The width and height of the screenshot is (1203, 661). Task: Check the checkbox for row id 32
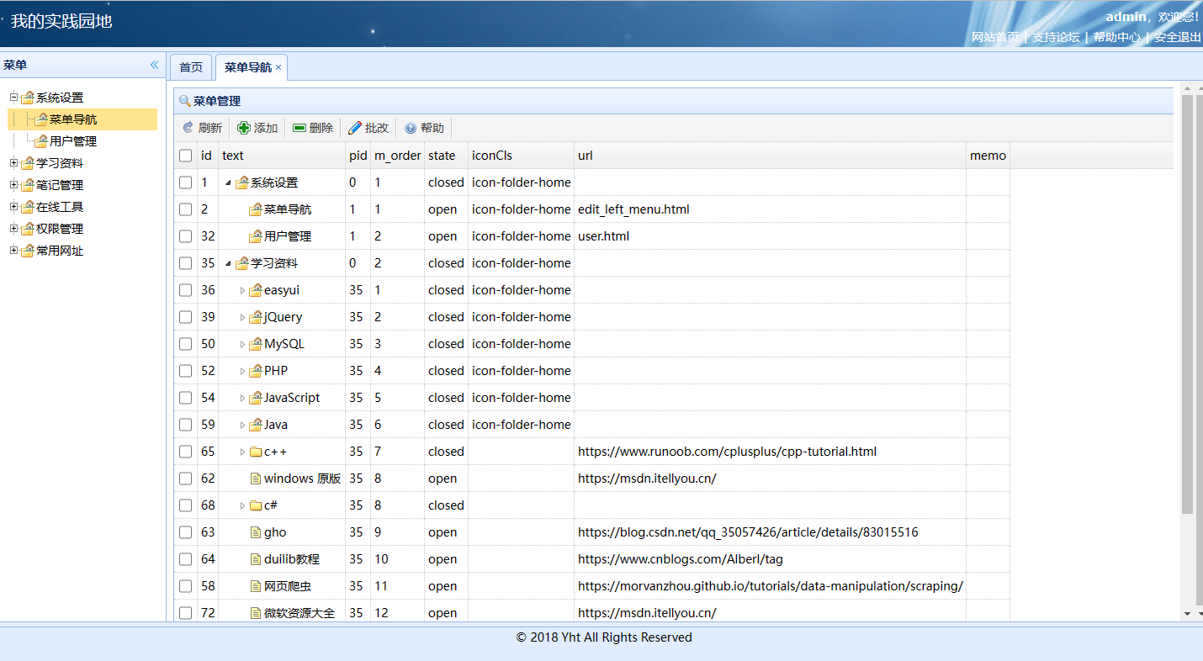coord(186,236)
